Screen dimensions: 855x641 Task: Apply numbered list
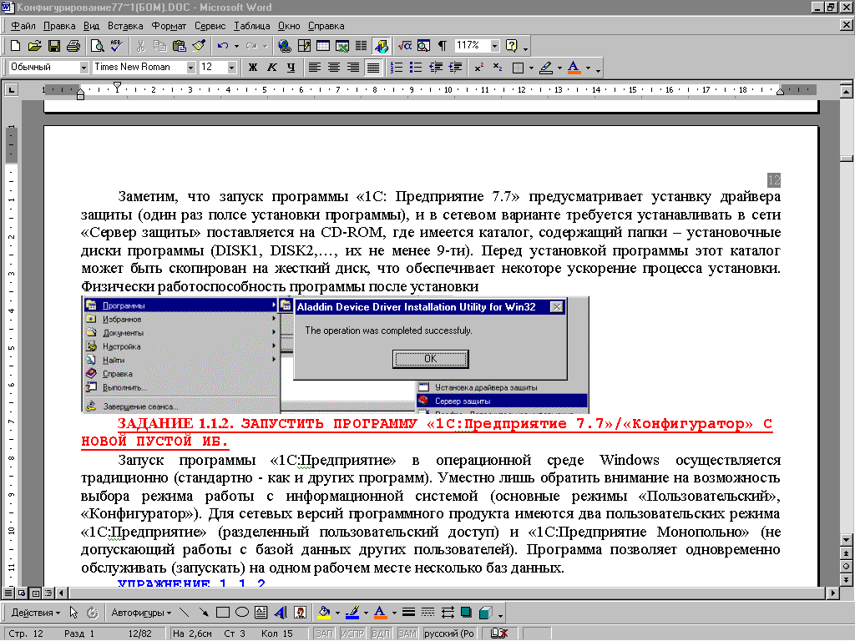point(397,68)
